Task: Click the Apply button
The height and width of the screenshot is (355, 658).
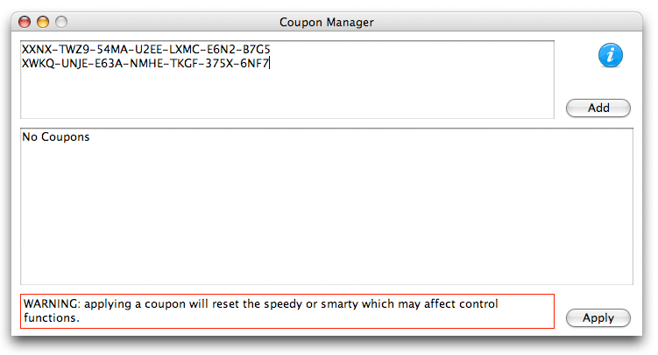Action: click(598, 317)
